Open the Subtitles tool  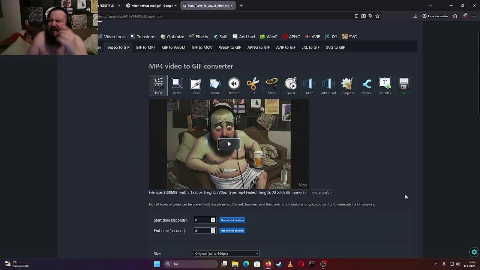tap(385, 85)
